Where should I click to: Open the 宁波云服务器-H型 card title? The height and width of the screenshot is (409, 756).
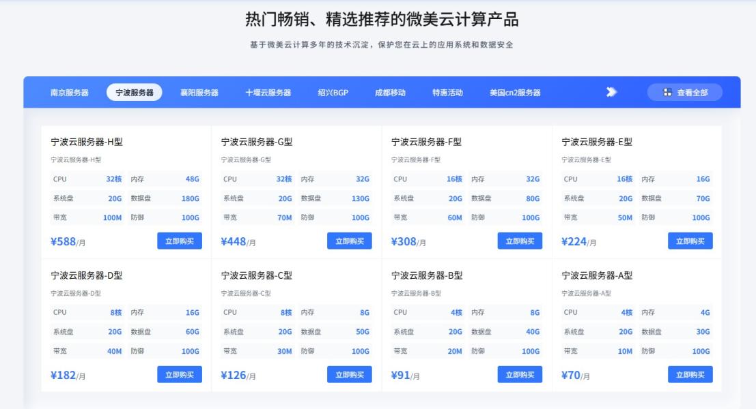click(87, 142)
